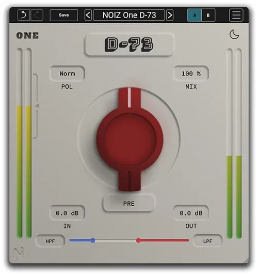Toggle dark mode moon icon
Image resolution: width=258 pixels, height=275 pixels.
coord(234,35)
